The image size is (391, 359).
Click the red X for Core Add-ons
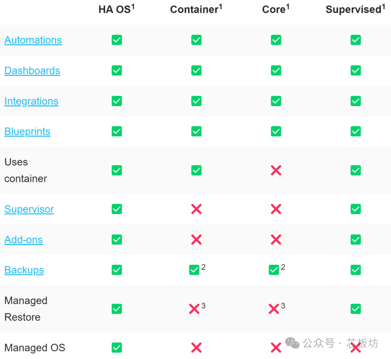pos(276,239)
